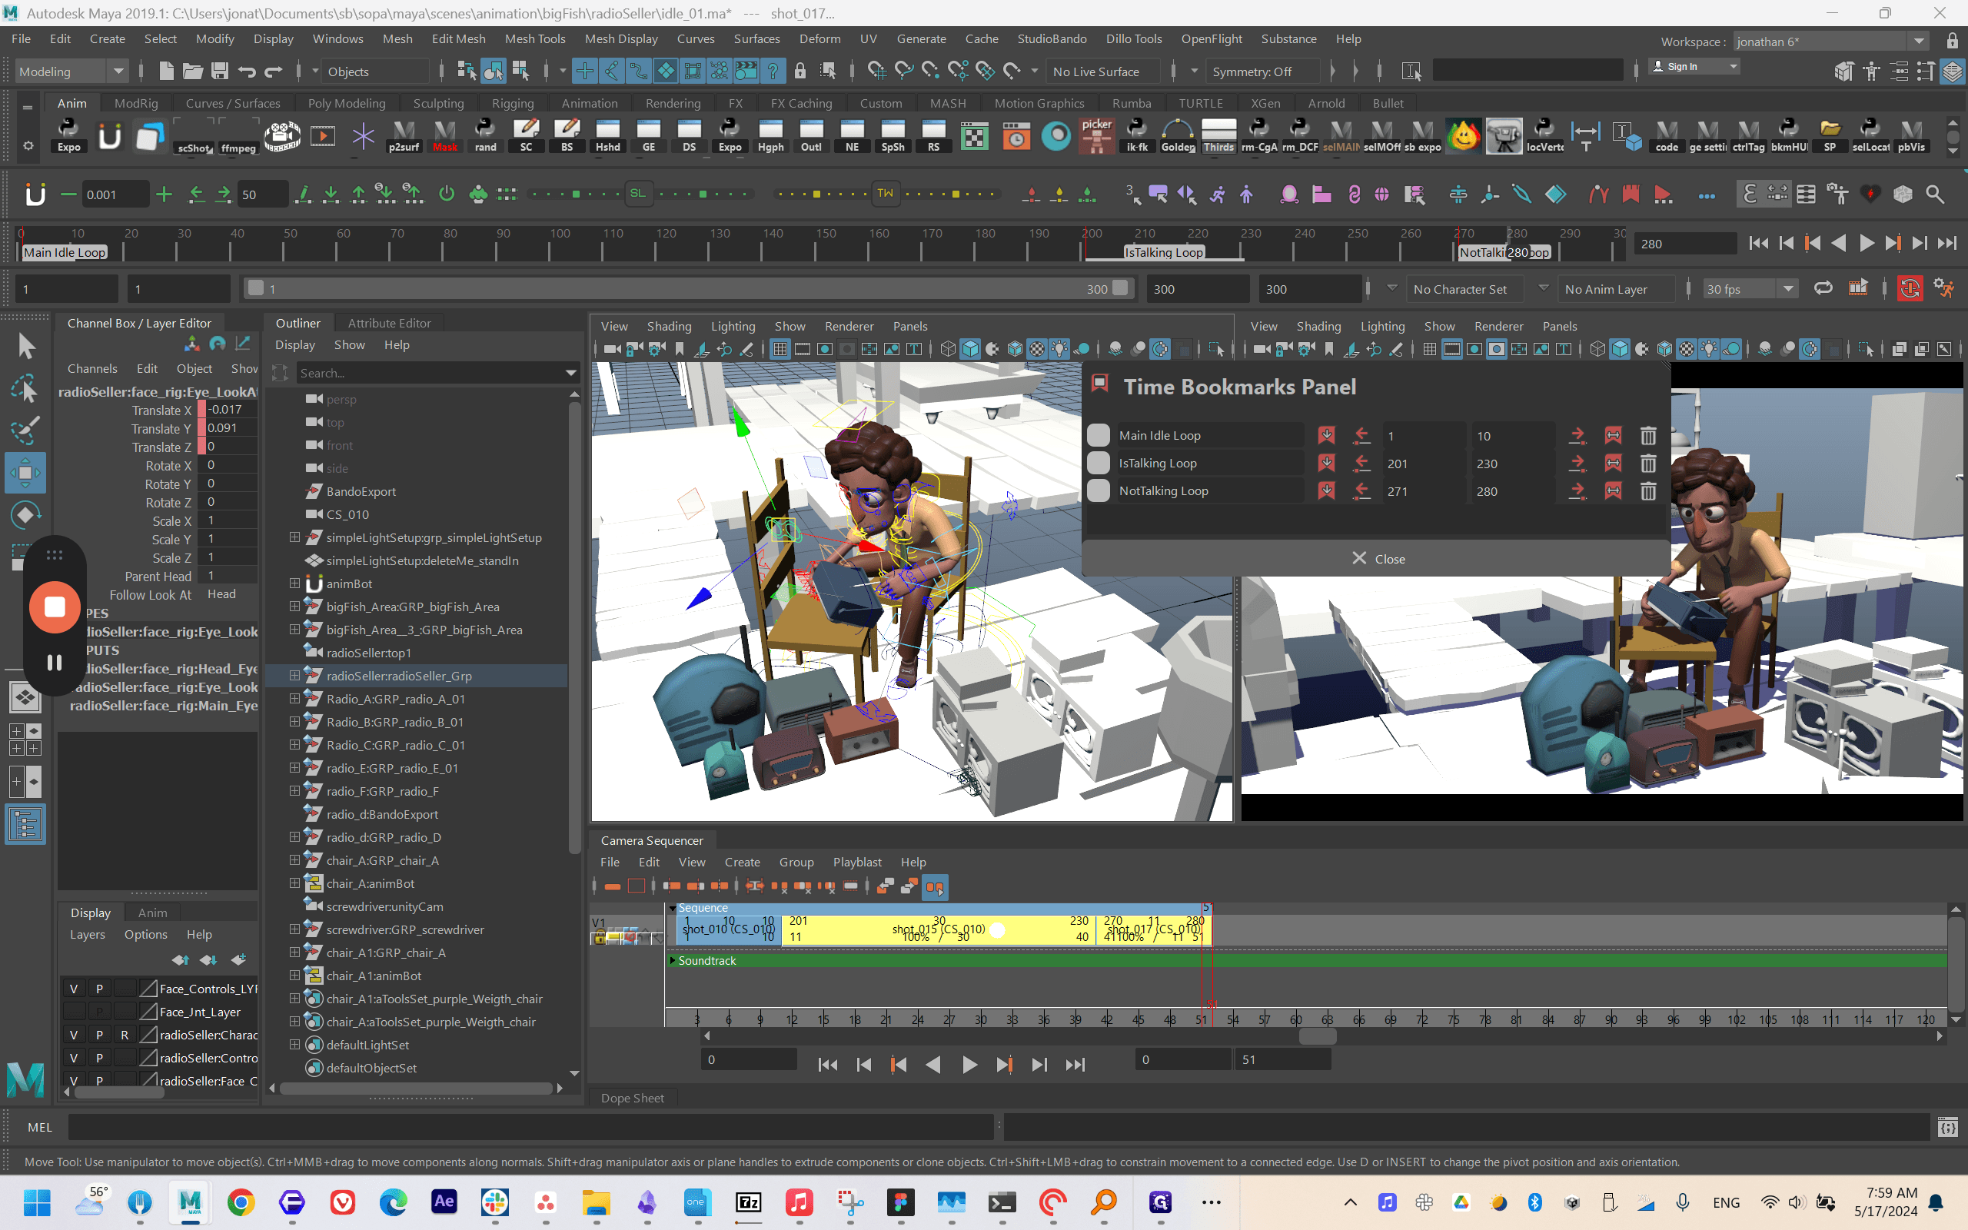Screen dimensions: 1968x1230
Task: Activate the Rotate tool in toolbox
Action: 25,515
